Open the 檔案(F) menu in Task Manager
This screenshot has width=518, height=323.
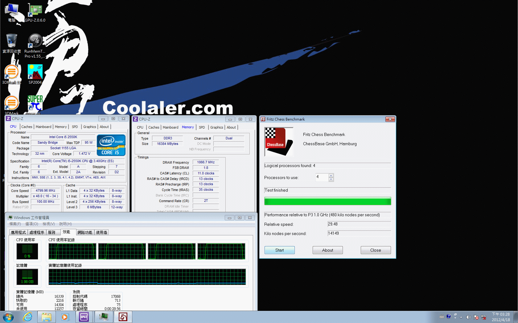pyautogui.click(x=15, y=224)
